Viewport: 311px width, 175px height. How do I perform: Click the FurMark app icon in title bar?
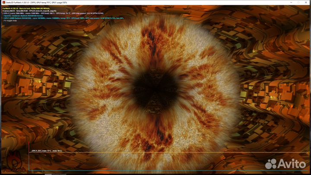pos(2,2)
